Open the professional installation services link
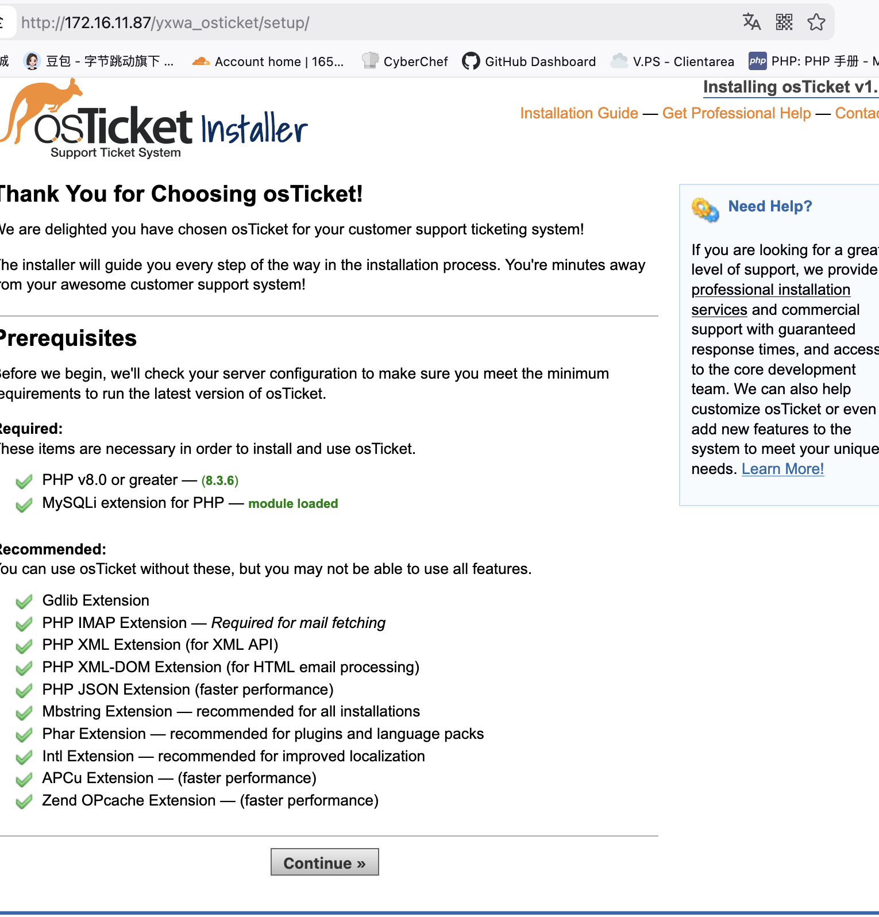 [770, 290]
